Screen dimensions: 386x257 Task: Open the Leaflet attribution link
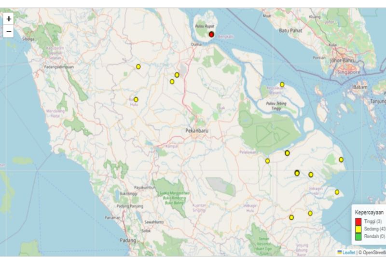(x=348, y=252)
